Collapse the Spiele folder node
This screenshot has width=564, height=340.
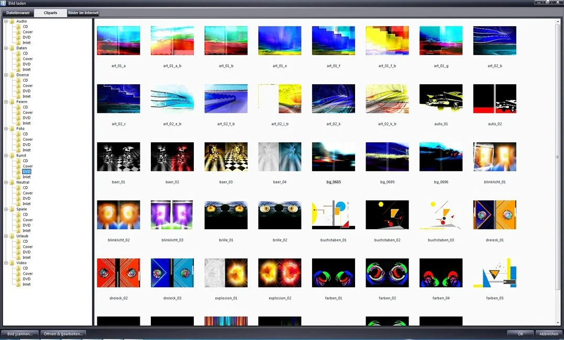pos(6,209)
